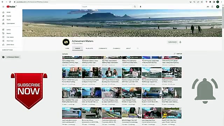Select the Videos tab
Image resolution: width=224 pixels, height=126 pixels.
pyautogui.click(x=78, y=48)
